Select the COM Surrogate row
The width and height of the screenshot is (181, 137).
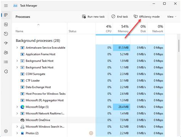pyautogui.click(x=88, y=74)
